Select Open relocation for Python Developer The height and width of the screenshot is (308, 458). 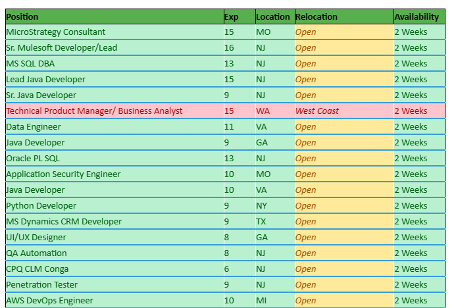click(344, 205)
